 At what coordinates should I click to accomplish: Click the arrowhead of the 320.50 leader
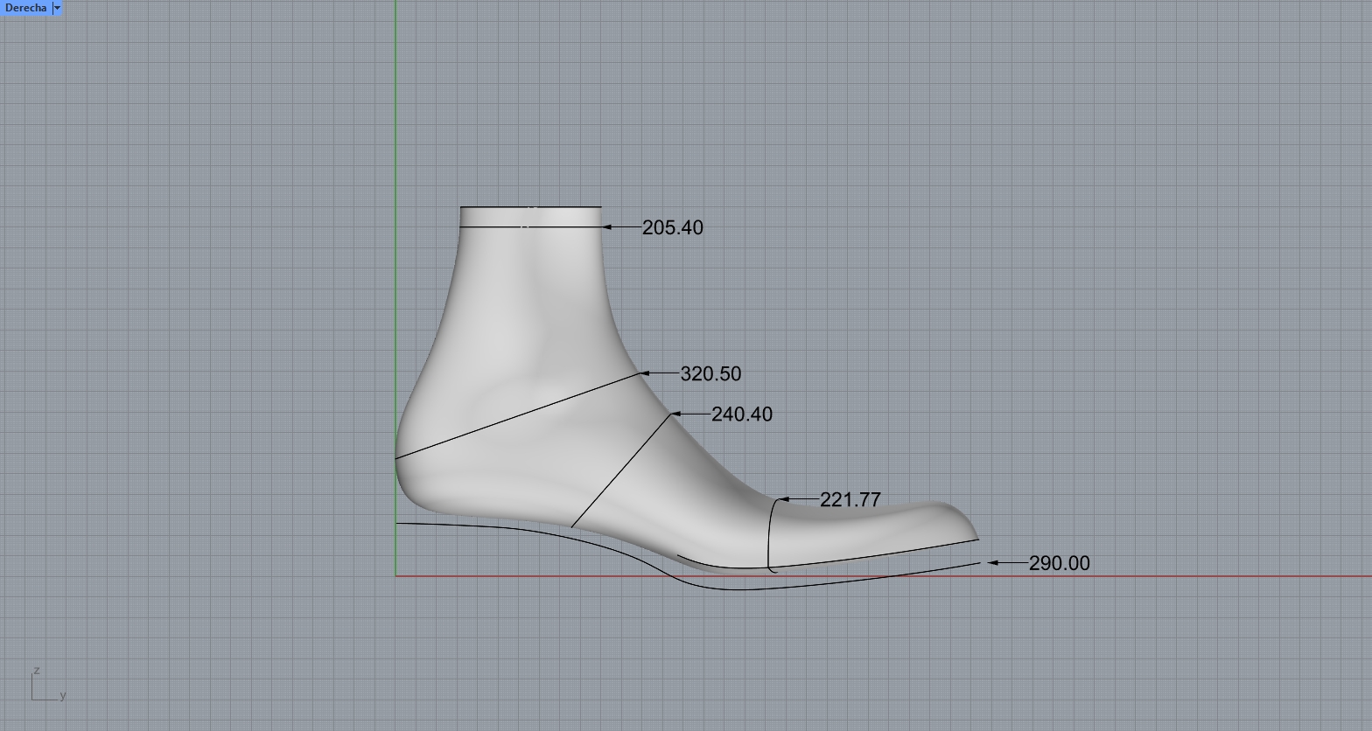pyautogui.click(x=646, y=373)
